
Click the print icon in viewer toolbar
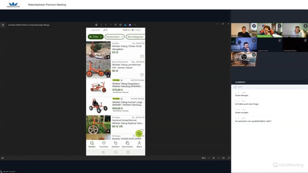tap(120, 25)
